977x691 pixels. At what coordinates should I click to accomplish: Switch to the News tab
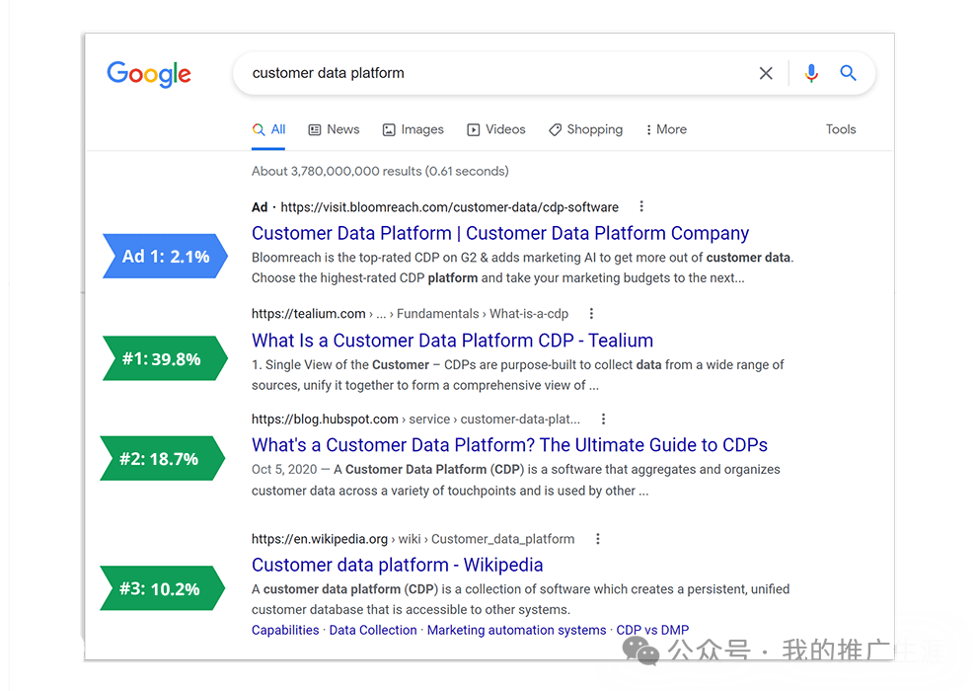(334, 129)
